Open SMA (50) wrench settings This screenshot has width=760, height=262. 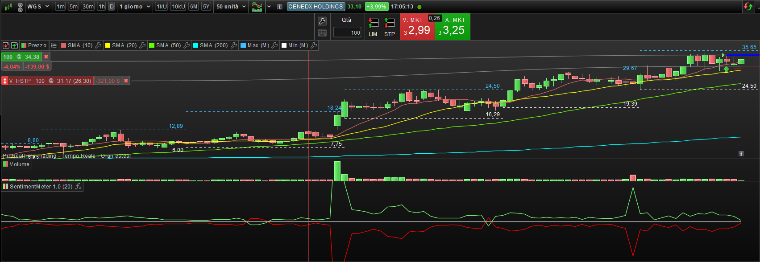[187, 45]
